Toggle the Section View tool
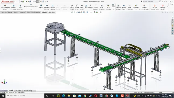The height and width of the screenshot is (98, 174). pos(123,7)
